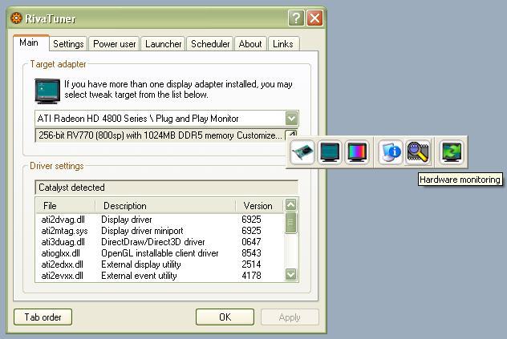This screenshot has height=339, width=507.
Task: Click the driver list scroll up arrow
Action: tap(290, 204)
